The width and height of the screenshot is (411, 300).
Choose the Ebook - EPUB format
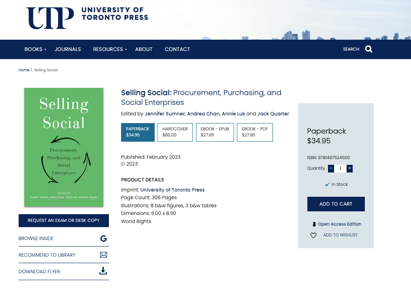tap(215, 132)
